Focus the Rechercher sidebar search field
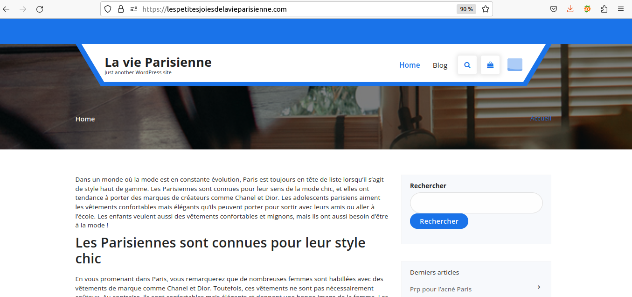The height and width of the screenshot is (297, 632). pyautogui.click(x=476, y=203)
